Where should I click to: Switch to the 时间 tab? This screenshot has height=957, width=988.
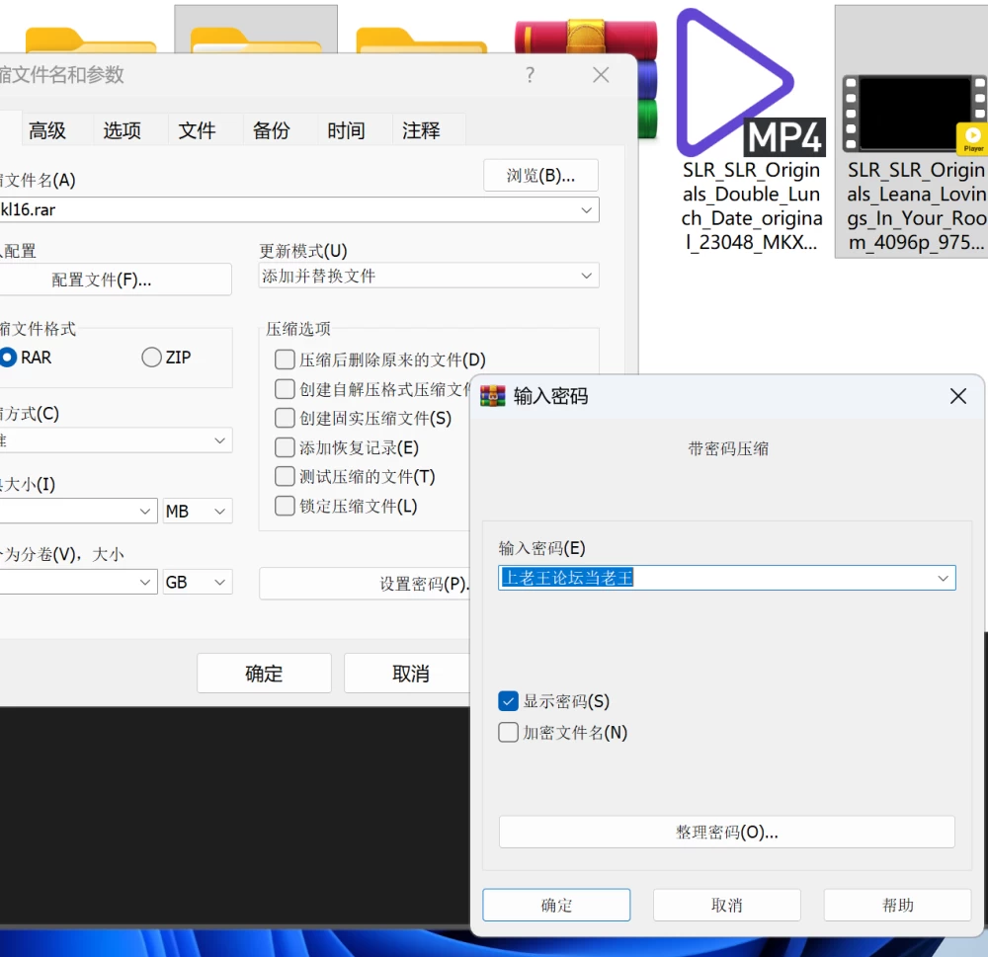click(346, 130)
